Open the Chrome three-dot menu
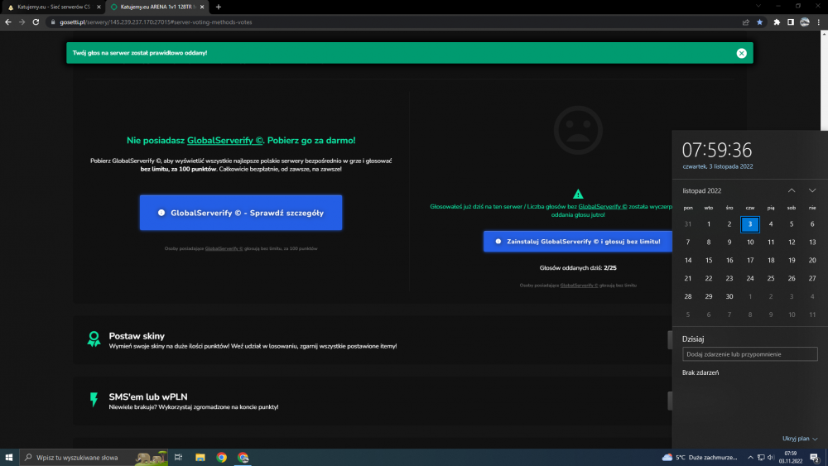This screenshot has width=828, height=466. pos(819,22)
